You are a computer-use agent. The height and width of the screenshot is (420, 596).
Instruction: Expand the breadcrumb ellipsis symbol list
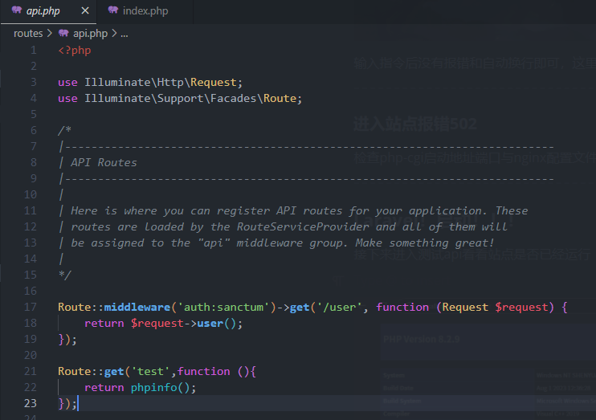pyautogui.click(x=124, y=33)
